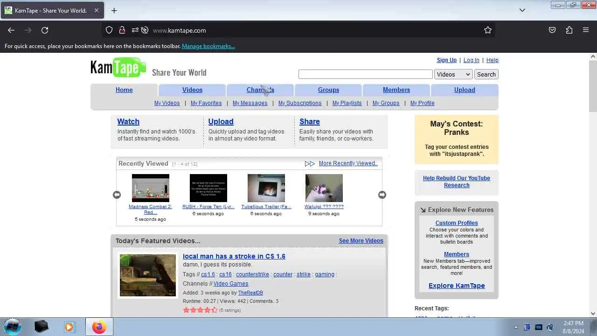Click the browser Back arrow
Image resolution: width=597 pixels, height=336 pixels.
click(11, 30)
